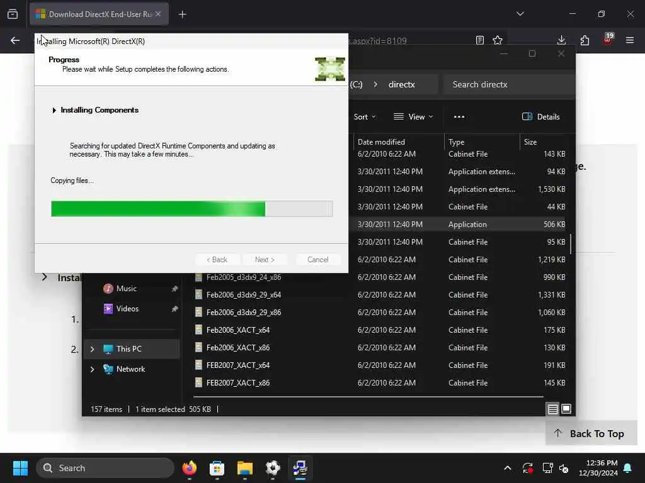Toggle the Details pane in Explorer
Viewport: 645px width, 483px height.
coord(540,117)
